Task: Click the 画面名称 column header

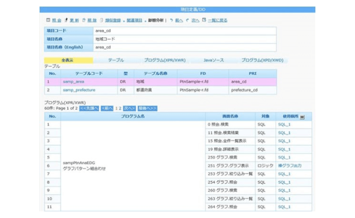Action: pyautogui.click(x=230, y=116)
